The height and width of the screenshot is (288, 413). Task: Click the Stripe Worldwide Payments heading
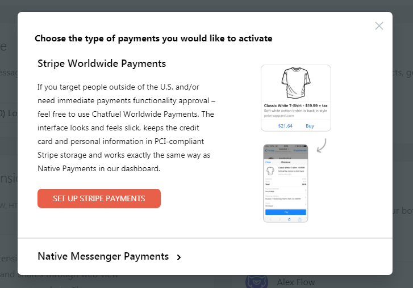(102, 63)
